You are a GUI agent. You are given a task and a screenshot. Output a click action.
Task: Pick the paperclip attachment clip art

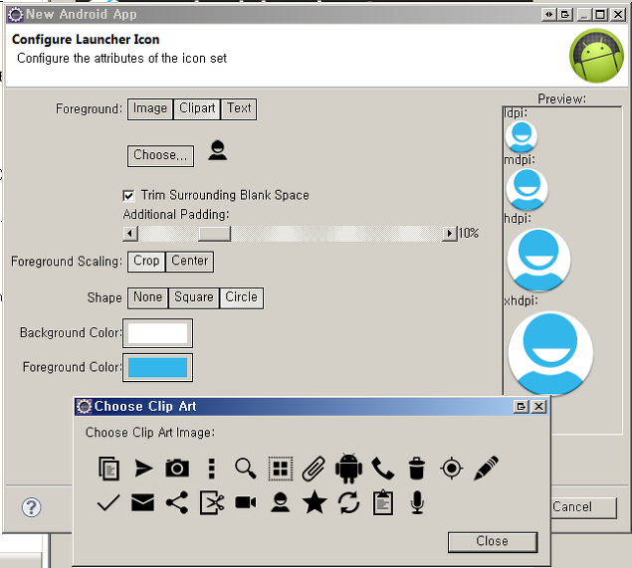(314, 469)
